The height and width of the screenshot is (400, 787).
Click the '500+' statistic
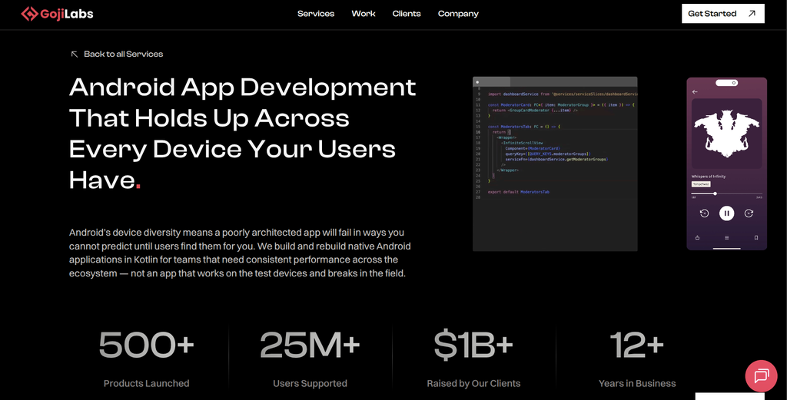coord(146,345)
